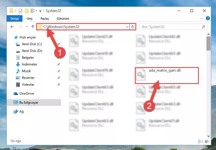Select Ağ in navigation pane

click(x=21, y=112)
